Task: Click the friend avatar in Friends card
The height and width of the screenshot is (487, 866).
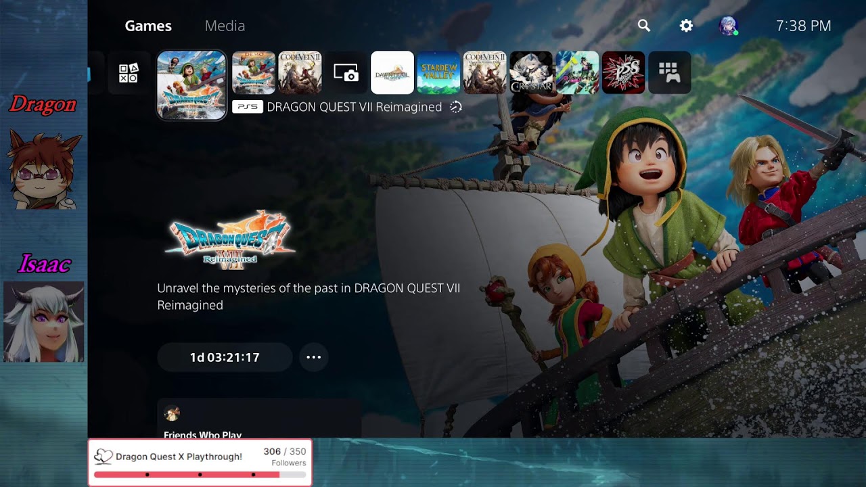Action: [172, 413]
